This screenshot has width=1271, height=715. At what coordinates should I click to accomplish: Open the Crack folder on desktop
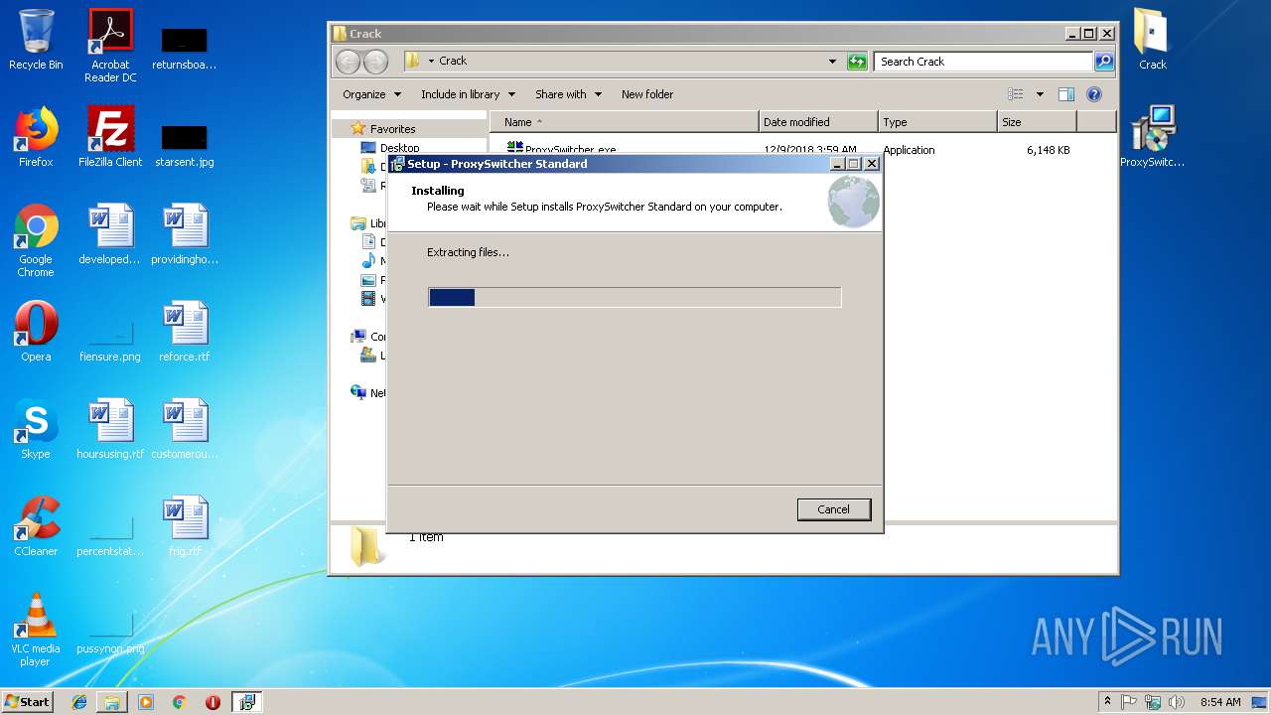[x=1152, y=40]
